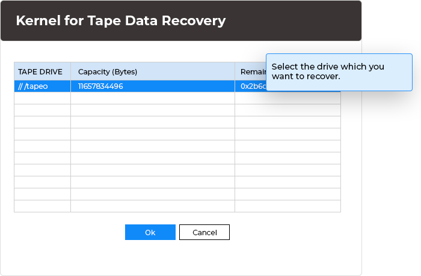421x276 pixels.
Task: Click the bottom empty cell in Capacity column
Action: coord(153,206)
